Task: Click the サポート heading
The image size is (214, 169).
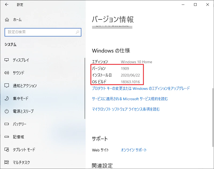Action: coord(100,139)
